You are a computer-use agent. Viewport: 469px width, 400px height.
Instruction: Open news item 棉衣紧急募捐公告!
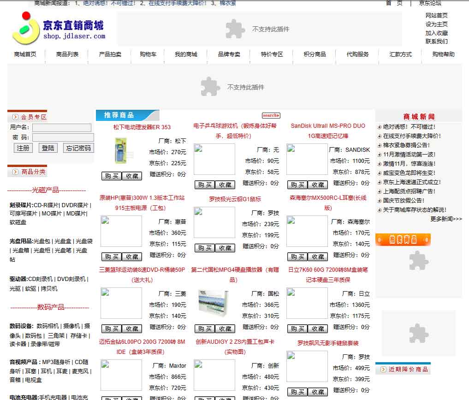[x=406, y=145]
